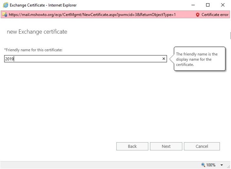This screenshot has height=169, width=231.
Task: Click the zoom magnifier icon in status bar
Action: tap(203, 165)
